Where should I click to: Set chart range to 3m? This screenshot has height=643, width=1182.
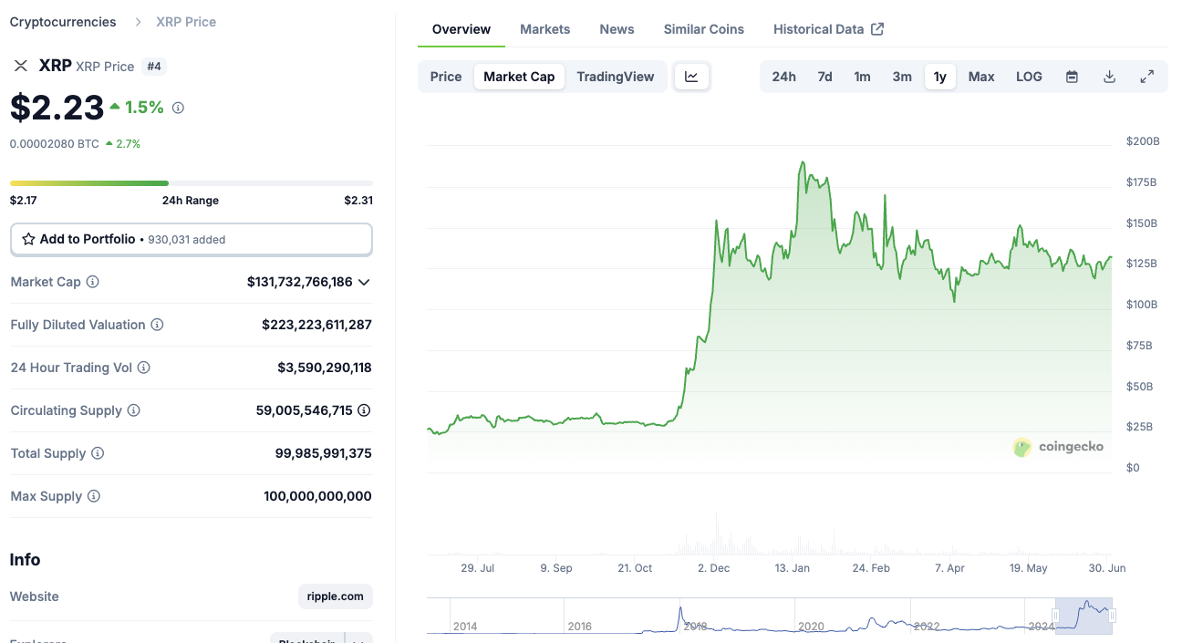point(902,77)
